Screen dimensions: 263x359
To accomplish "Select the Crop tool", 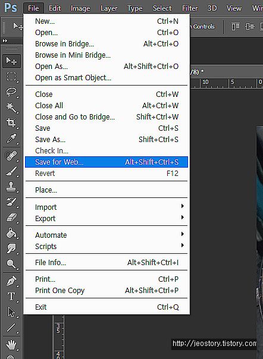I will pyautogui.click(x=11, y=123).
